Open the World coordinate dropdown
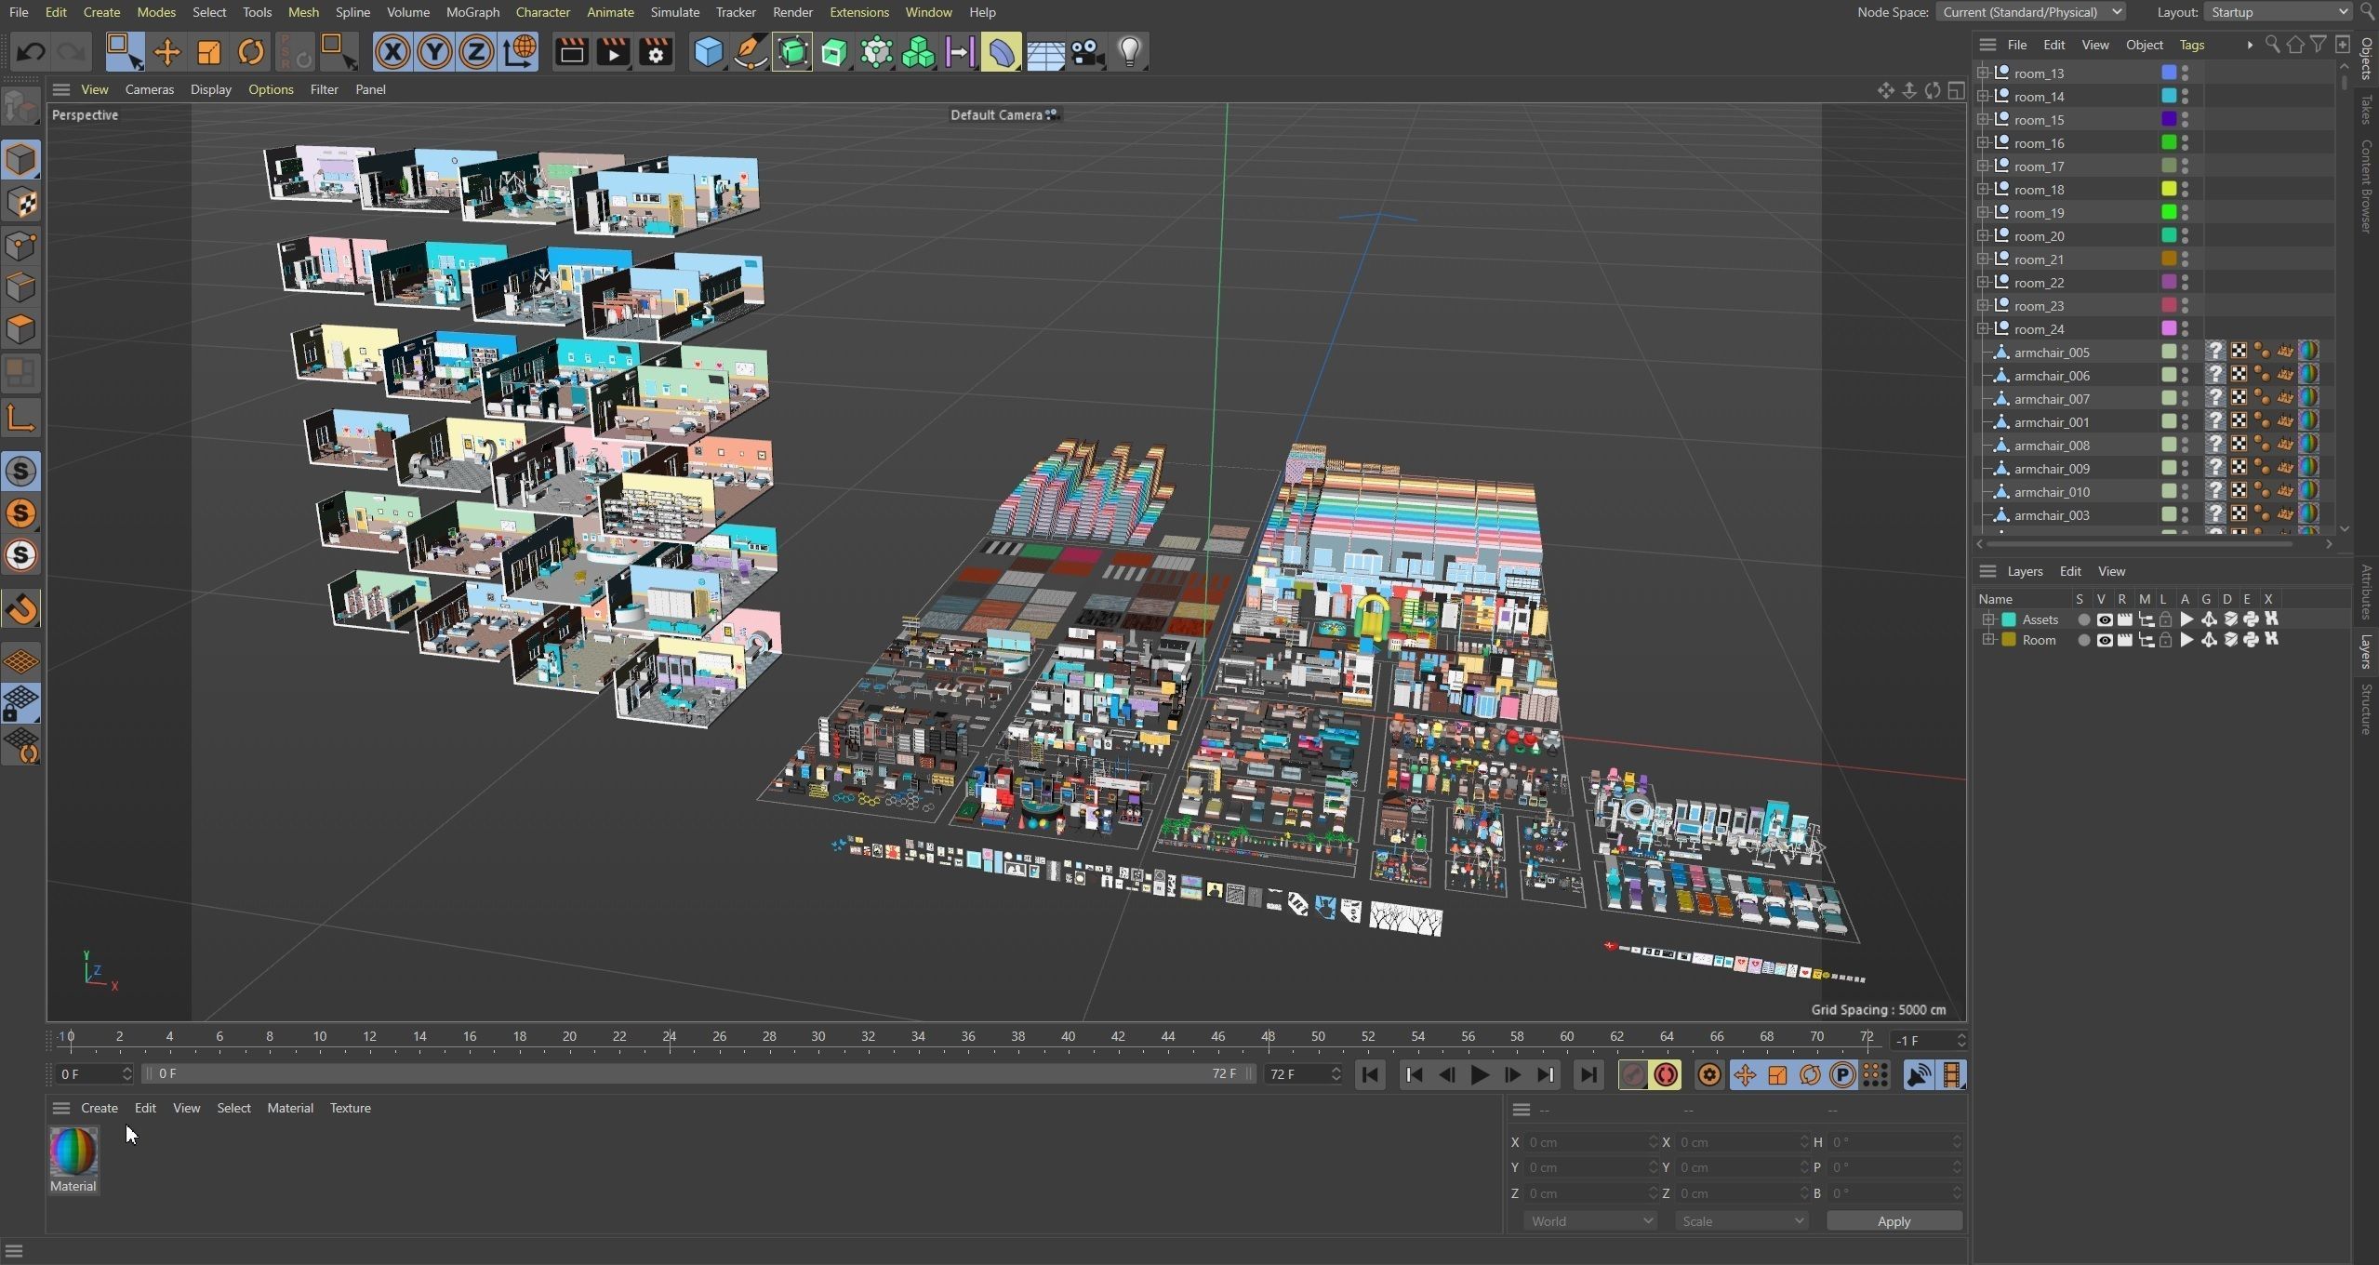This screenshot has height=1265, width=2379. pos(1589,1220)
